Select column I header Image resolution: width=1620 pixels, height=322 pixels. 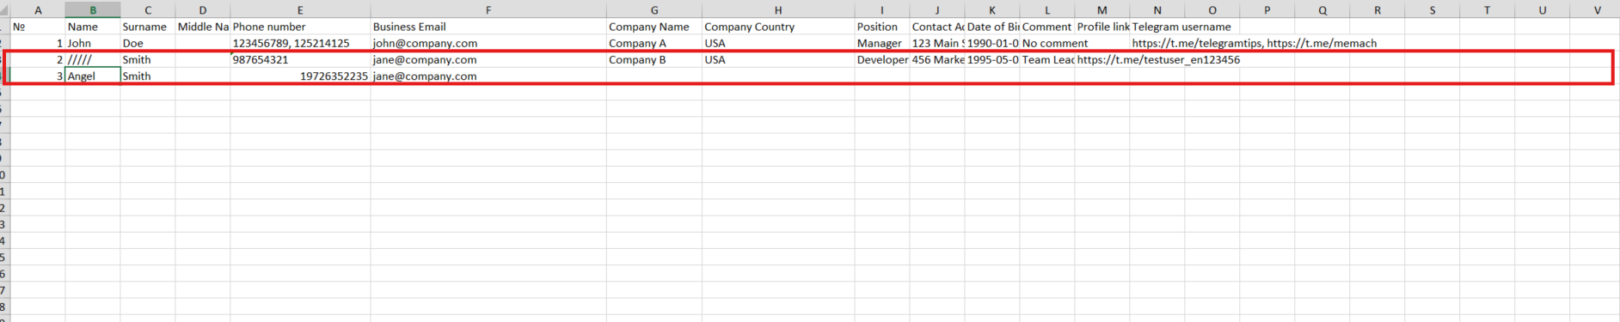[882, 10]
